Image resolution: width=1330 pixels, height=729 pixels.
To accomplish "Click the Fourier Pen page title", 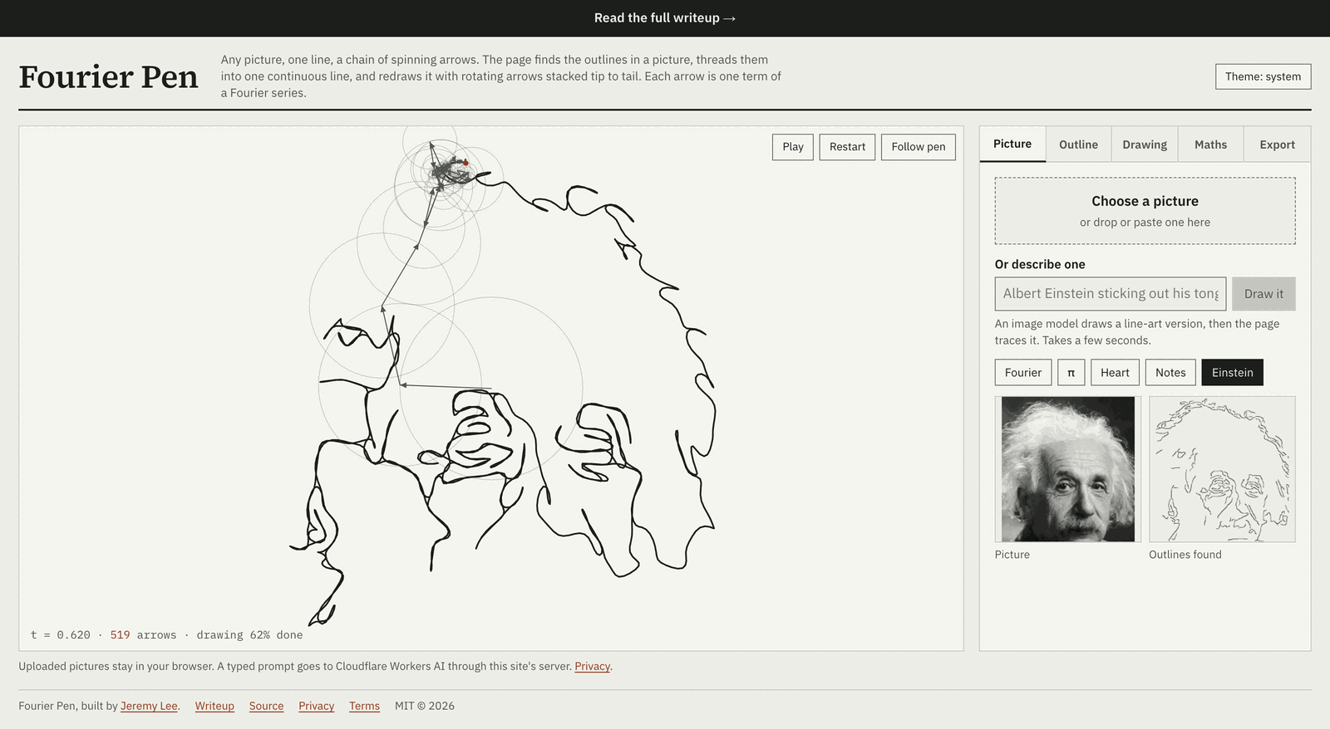I will [x=109, y=76].
